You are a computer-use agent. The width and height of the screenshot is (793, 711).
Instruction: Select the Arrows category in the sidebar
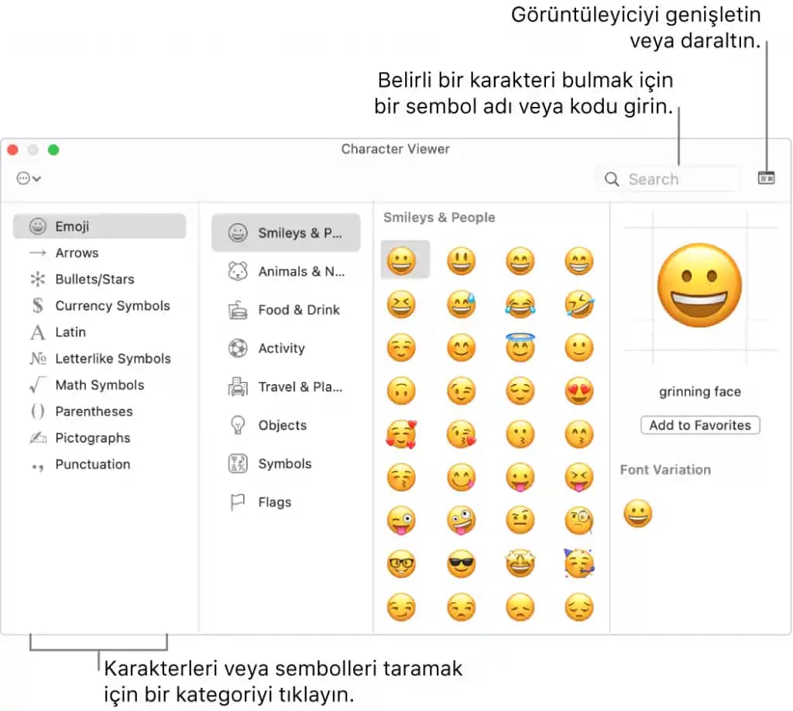77,252
